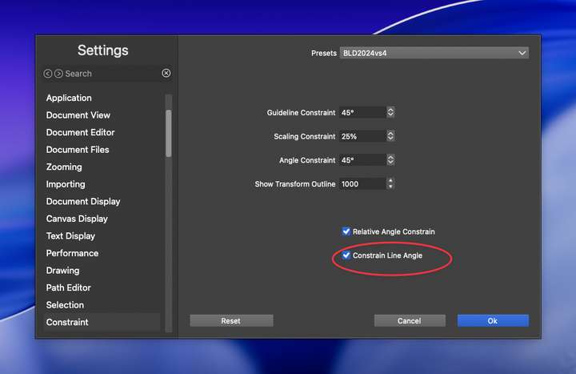
Task: Click the Show Transform Outline stepper
Action: tap(390, 184)
